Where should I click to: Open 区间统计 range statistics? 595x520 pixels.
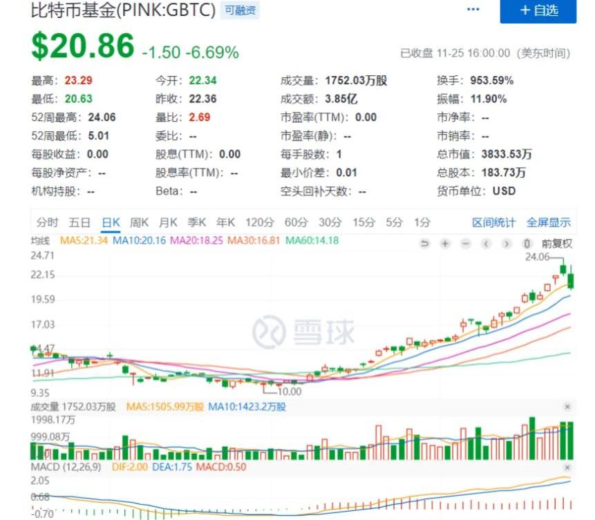tap(493, 222)
